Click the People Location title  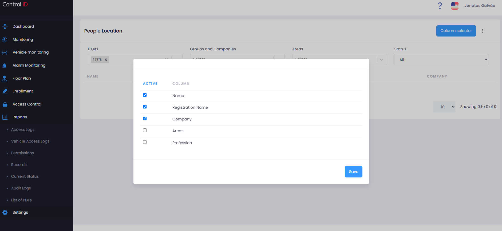pyautogui.click(x=103, y=31)
